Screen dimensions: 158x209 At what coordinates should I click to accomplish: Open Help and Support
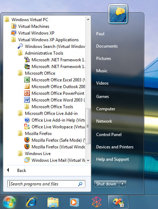point(112,159)
